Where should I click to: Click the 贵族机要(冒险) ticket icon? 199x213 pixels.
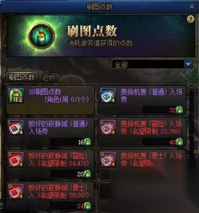tap(108, 127)
